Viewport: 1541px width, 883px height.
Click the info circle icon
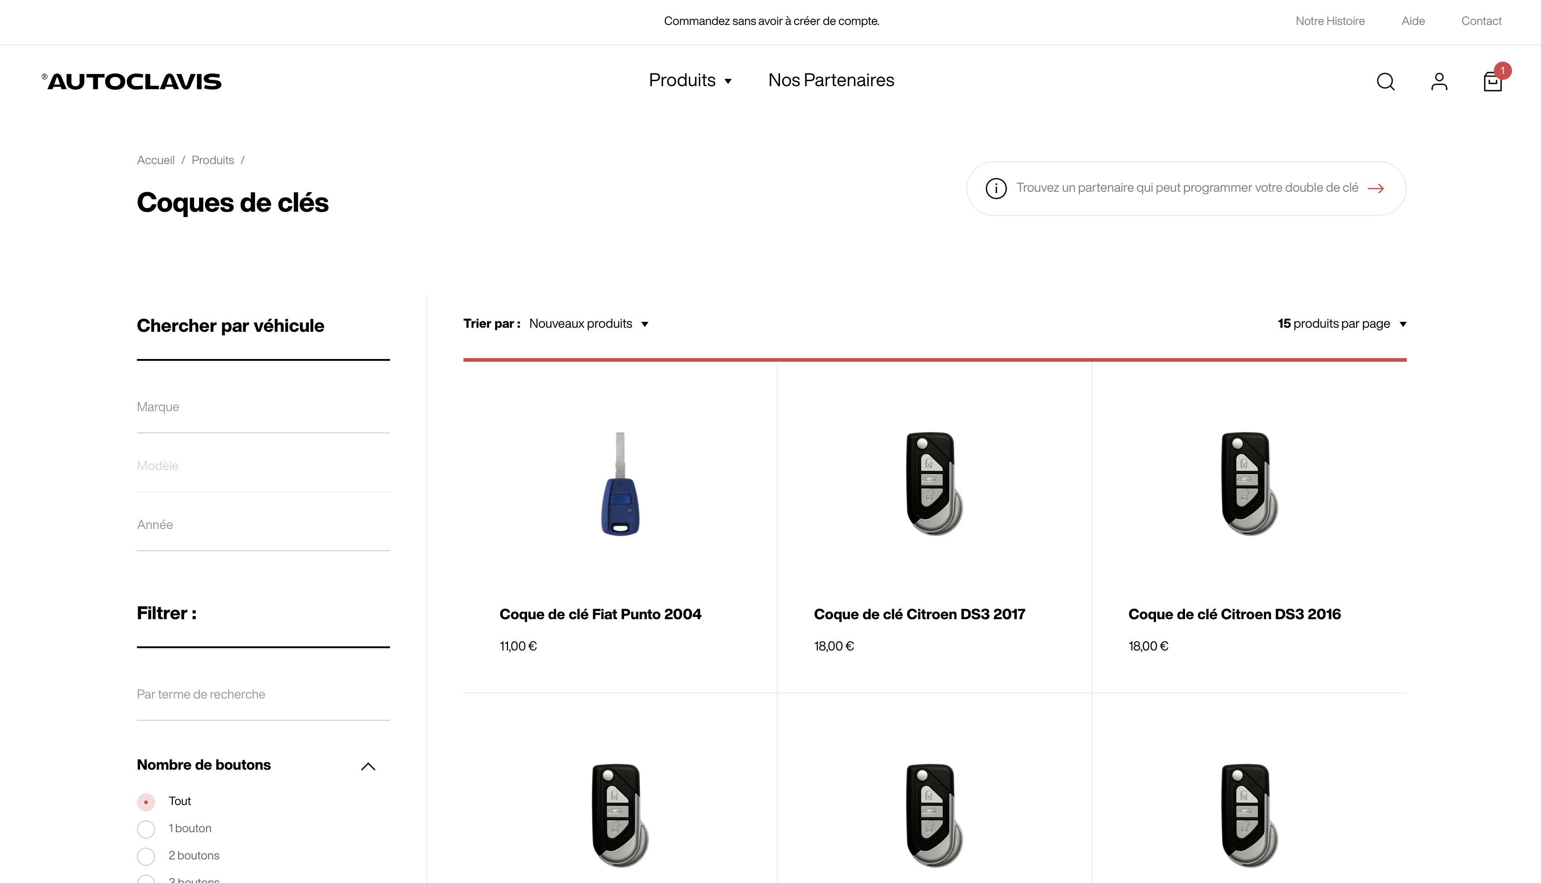pyautogui.click(x=996, y=189)
